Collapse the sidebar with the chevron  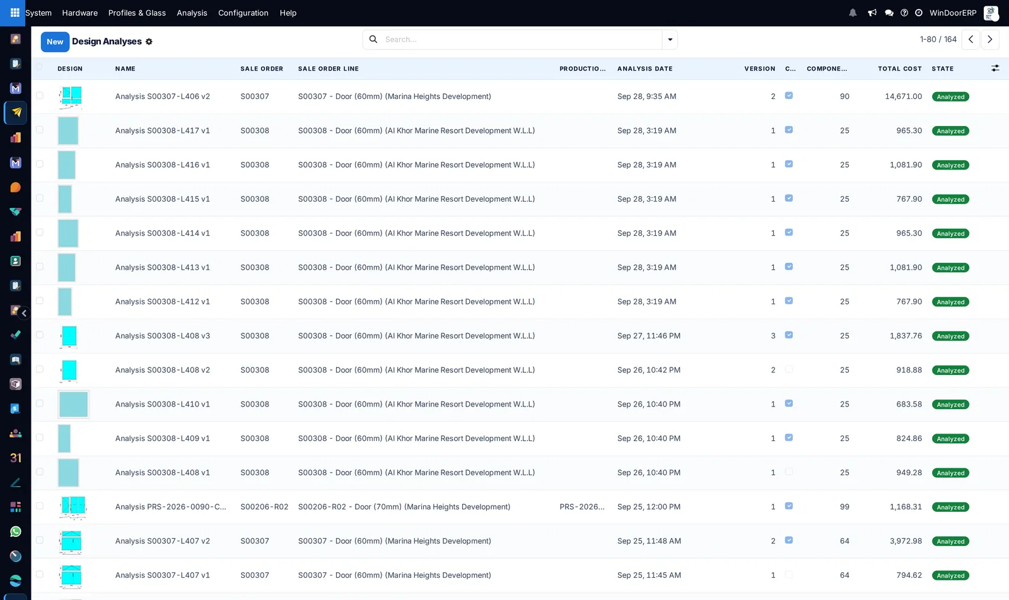24,313
